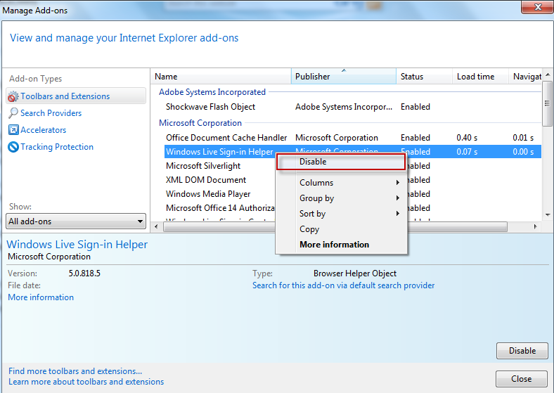Choose Copy in the context menu
The width and height of the screenshot is (554, 393).
point(341,229)
